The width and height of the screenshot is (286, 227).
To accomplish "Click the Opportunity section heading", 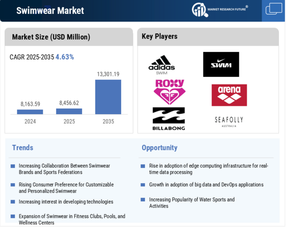I will point(159,147).
